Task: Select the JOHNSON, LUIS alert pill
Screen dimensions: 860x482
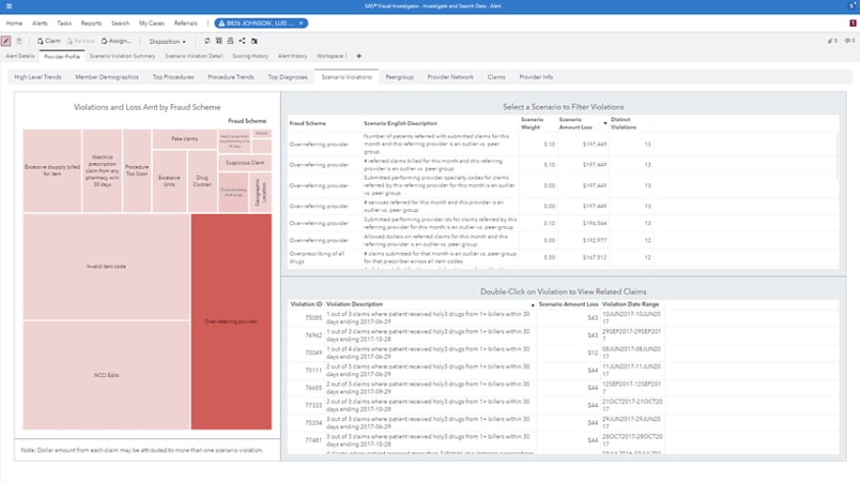Action: click(261, 23)
